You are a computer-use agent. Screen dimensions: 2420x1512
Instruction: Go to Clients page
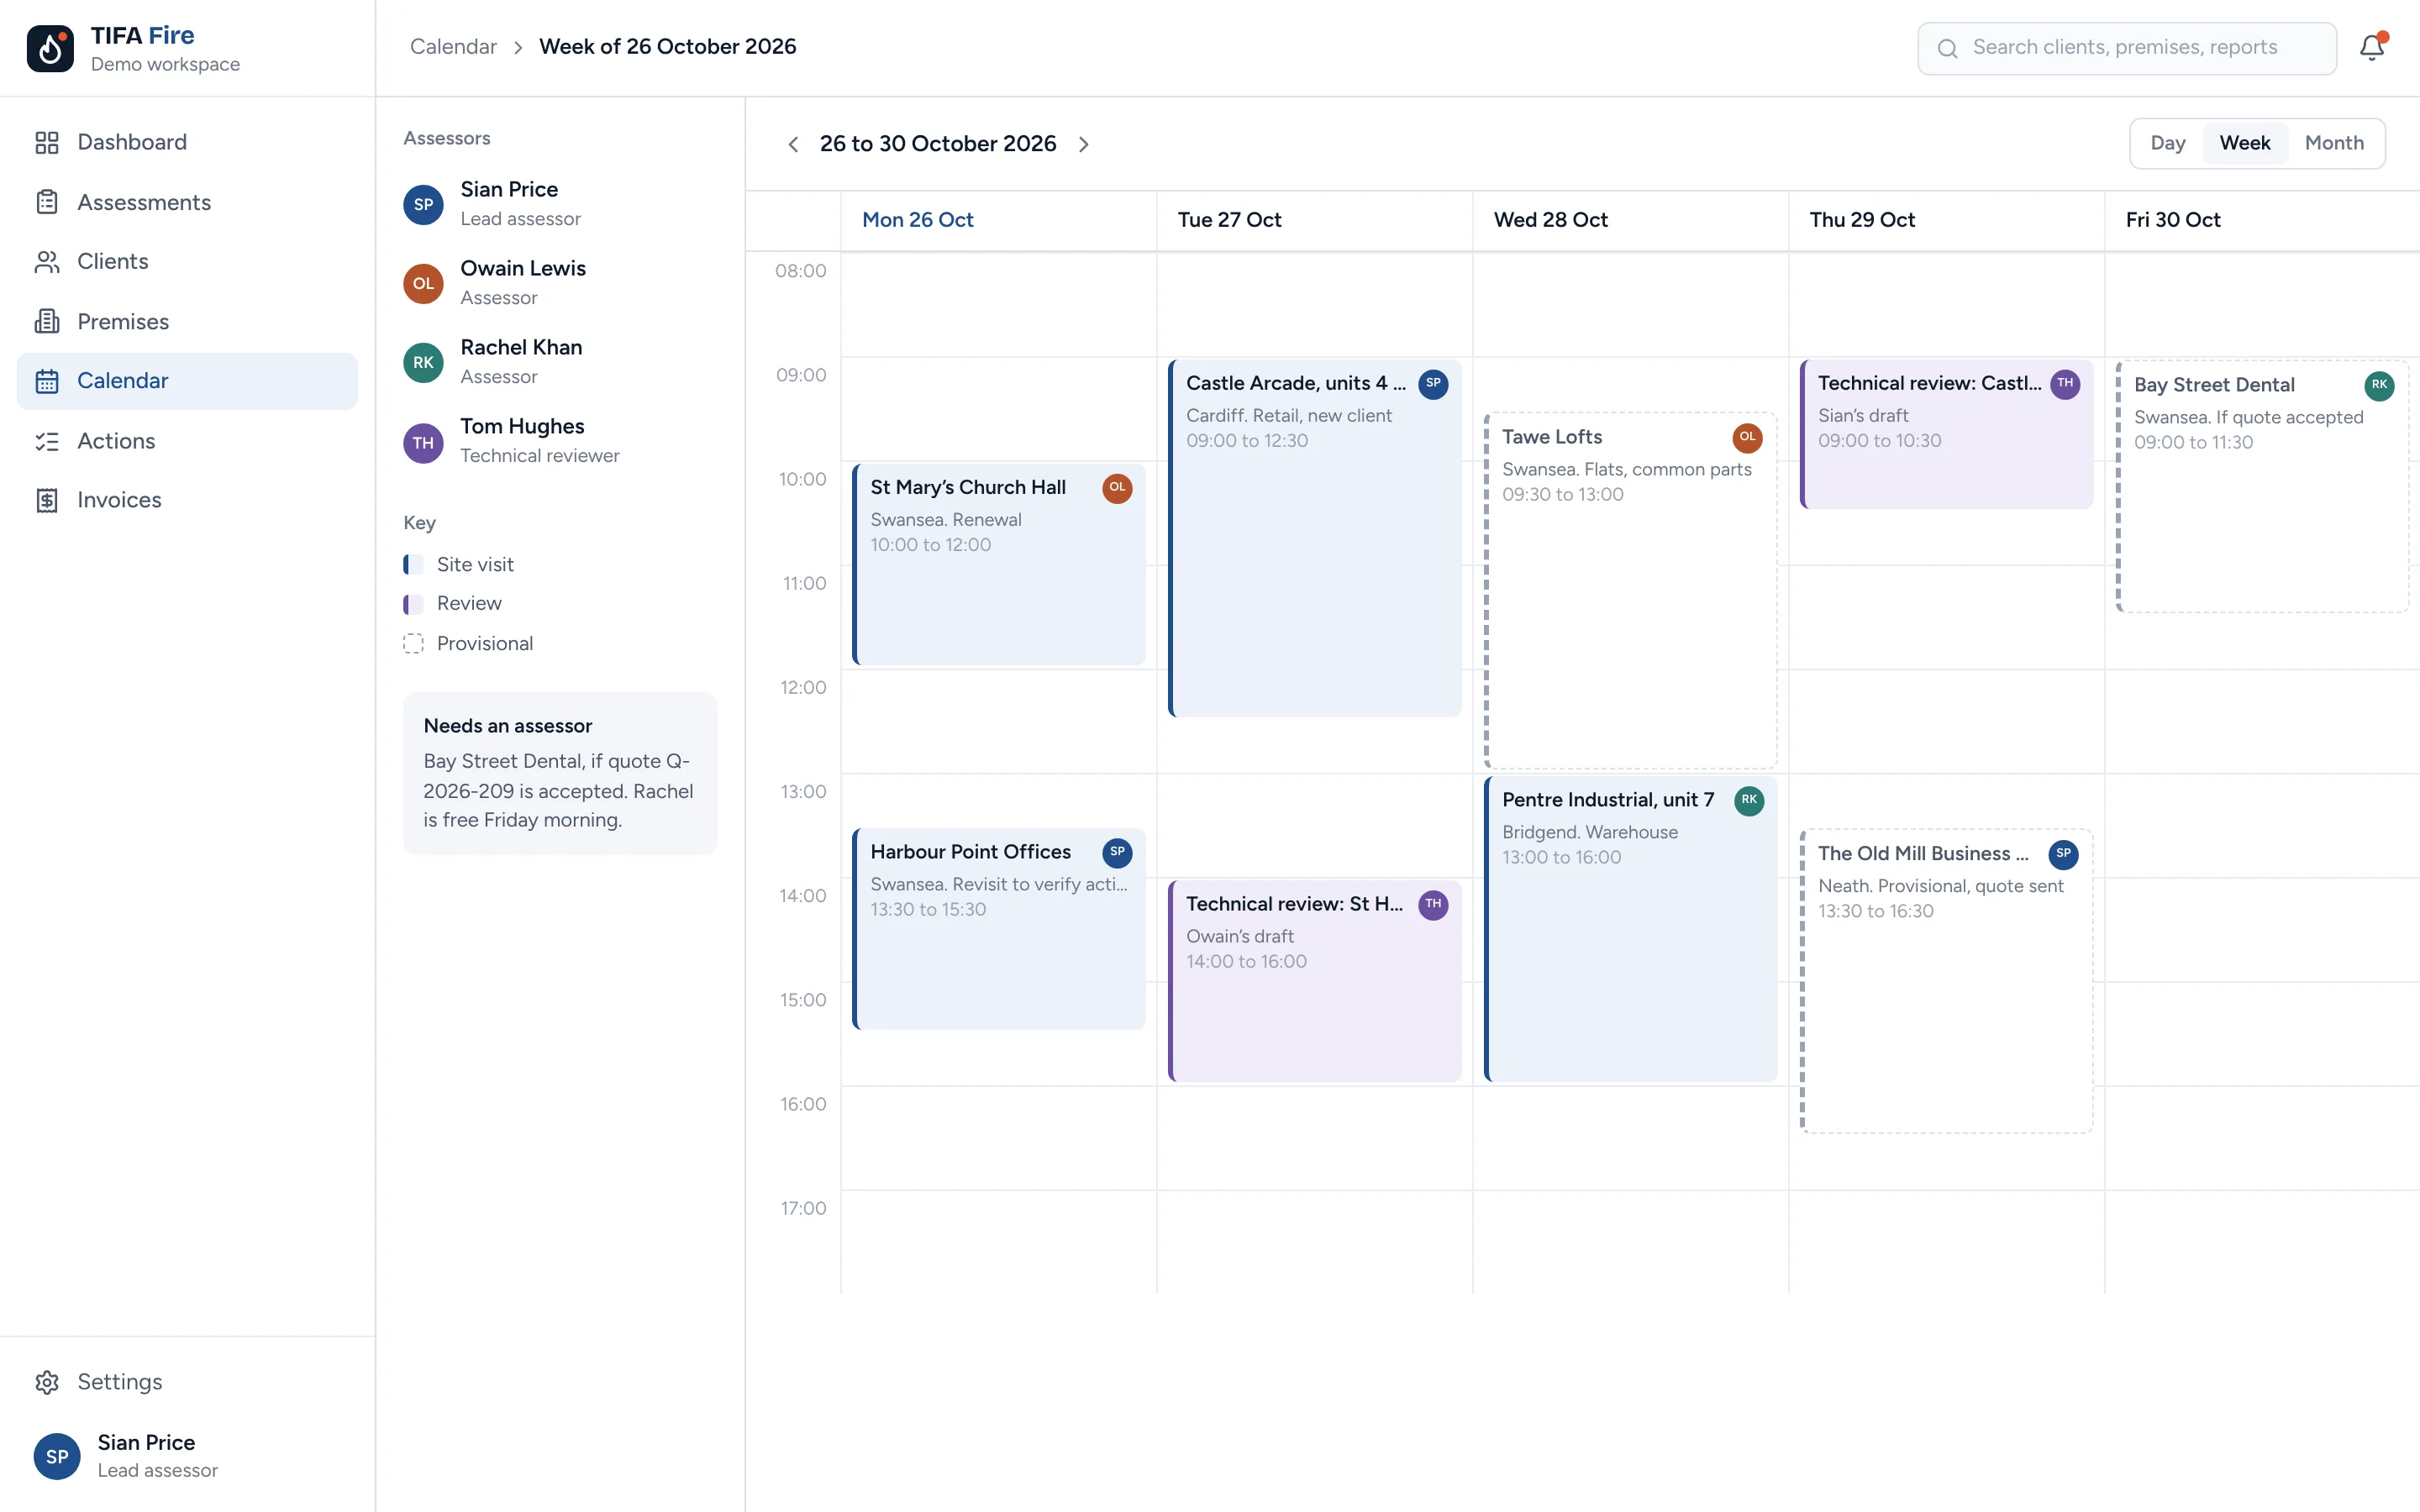coord(187,261)
